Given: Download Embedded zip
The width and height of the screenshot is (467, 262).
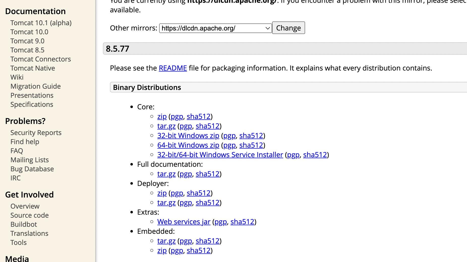Looking at the screenshot, I should tap(162, 250).
